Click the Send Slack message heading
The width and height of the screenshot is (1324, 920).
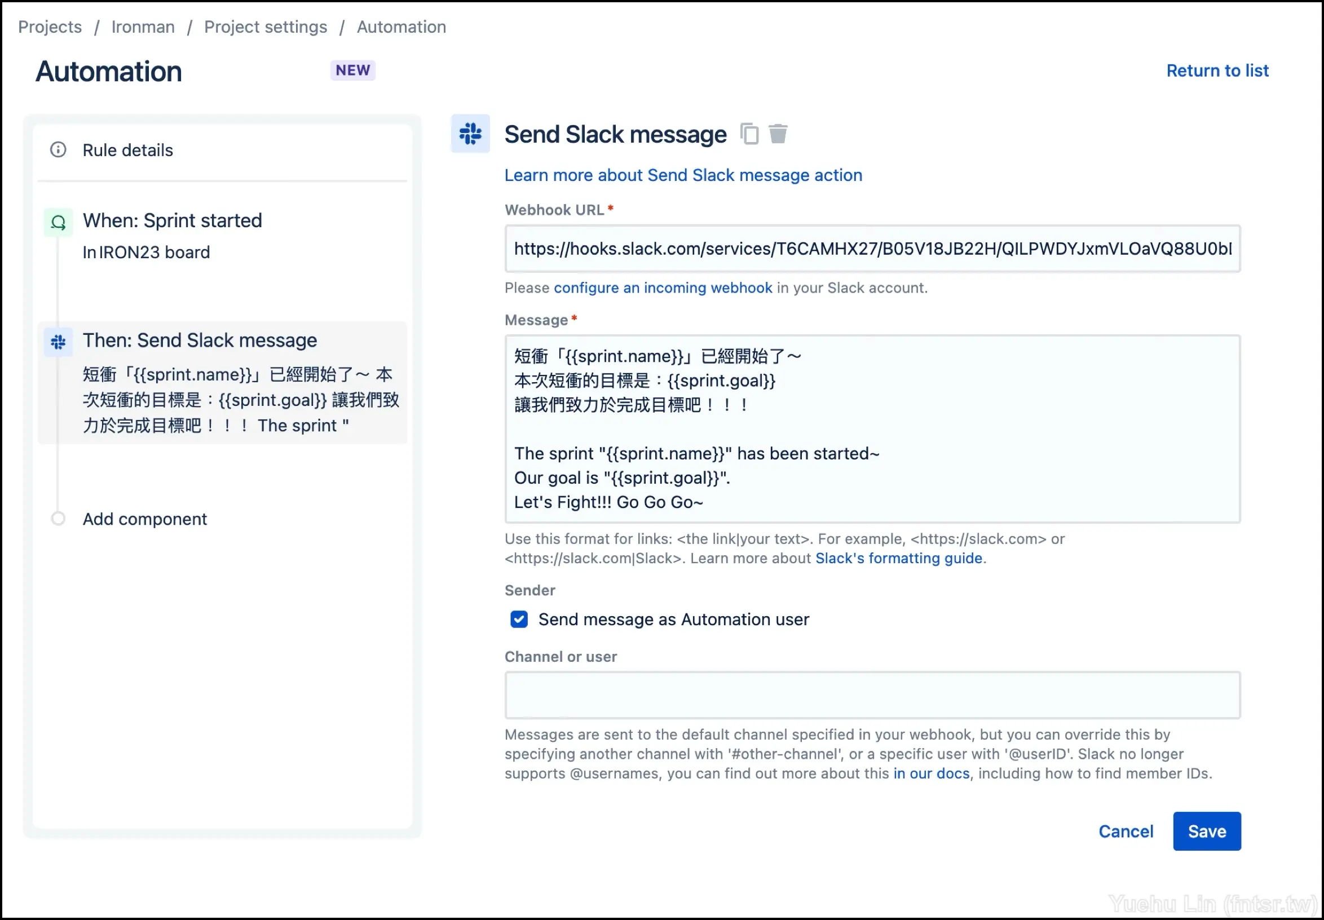click(615, 134)
